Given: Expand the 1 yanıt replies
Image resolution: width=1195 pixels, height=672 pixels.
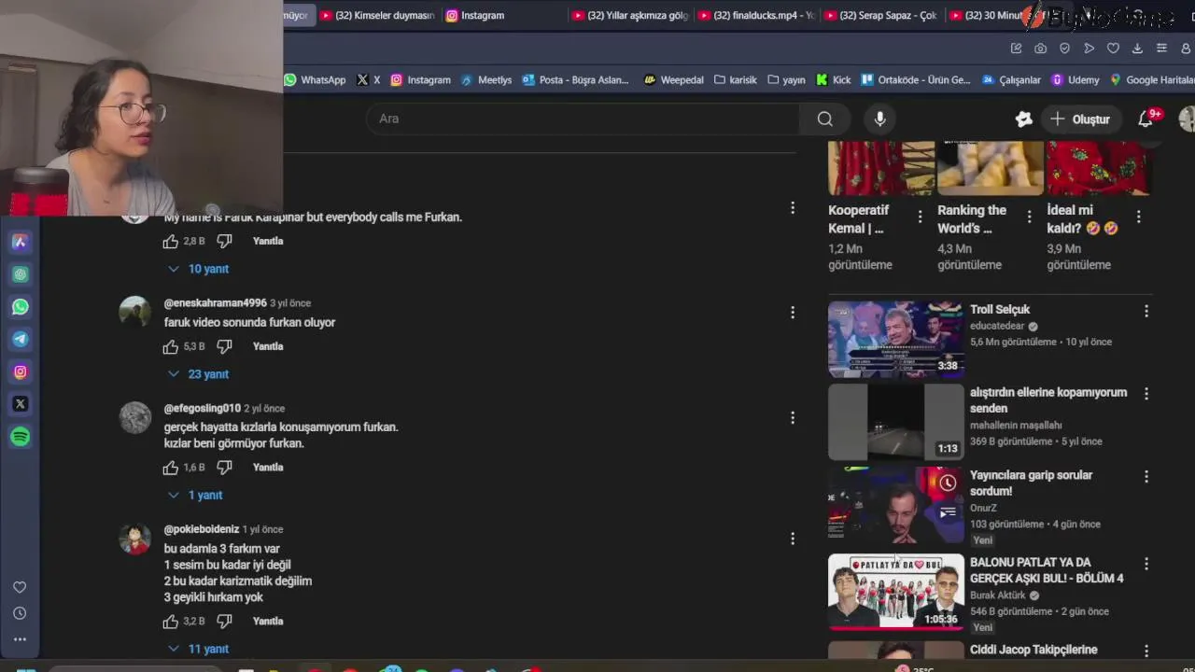Looking at the screenshot, I should click(195, 496).
